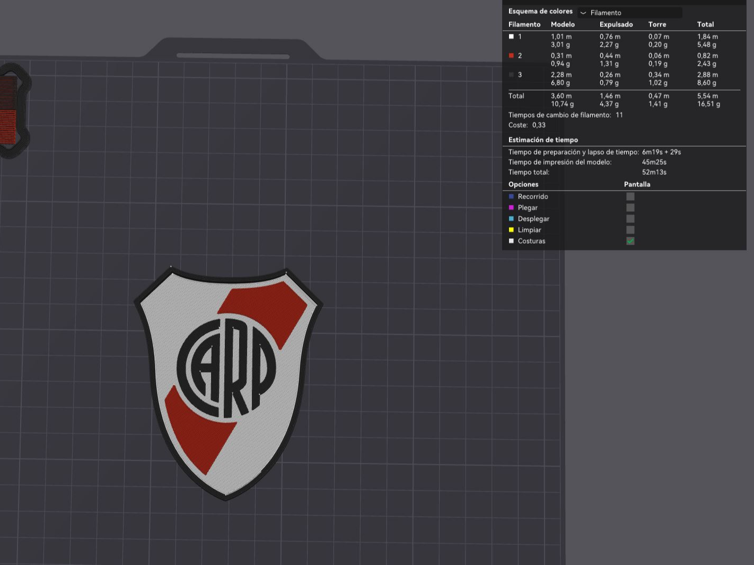Click the model print time '45m25s'
Image resolution: width=754 pixels, height=565 pixels.
(654, 162)
